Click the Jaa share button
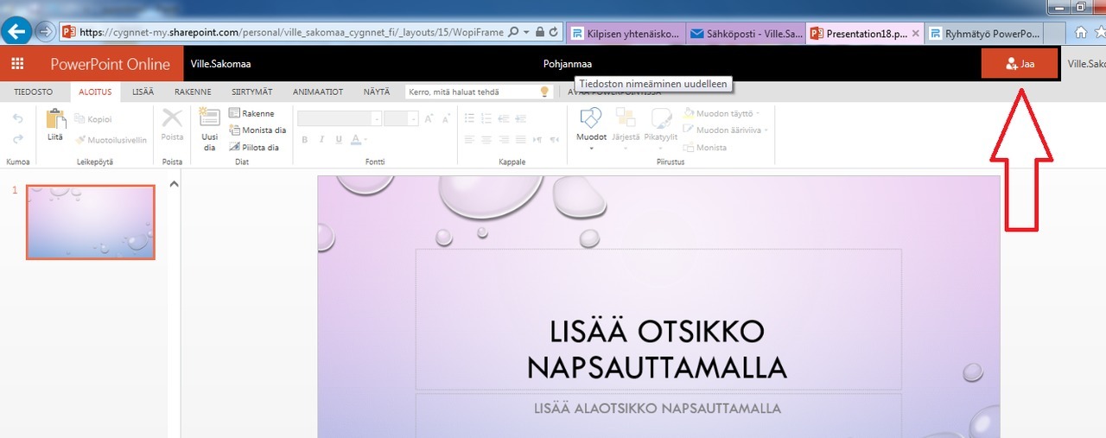The height and width of the screenshot is (438, 1106). (x=1020, y=64)
